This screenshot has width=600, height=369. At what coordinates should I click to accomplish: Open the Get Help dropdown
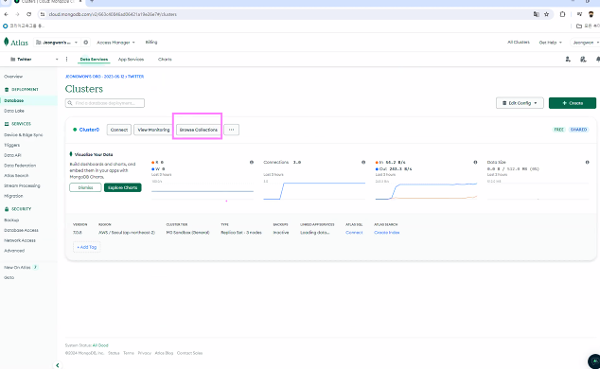click(x=550, y=43)
